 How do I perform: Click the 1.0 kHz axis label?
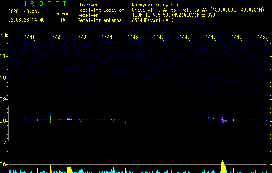pyautogui.click(x=3, y=78)
